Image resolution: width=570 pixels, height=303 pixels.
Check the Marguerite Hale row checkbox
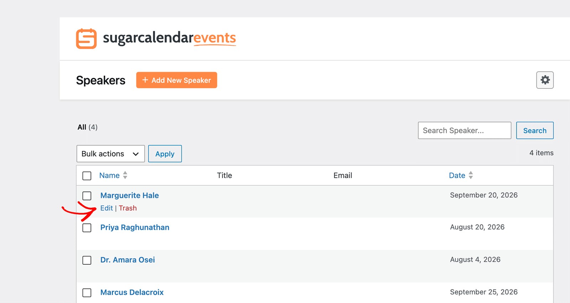point(87,196)
